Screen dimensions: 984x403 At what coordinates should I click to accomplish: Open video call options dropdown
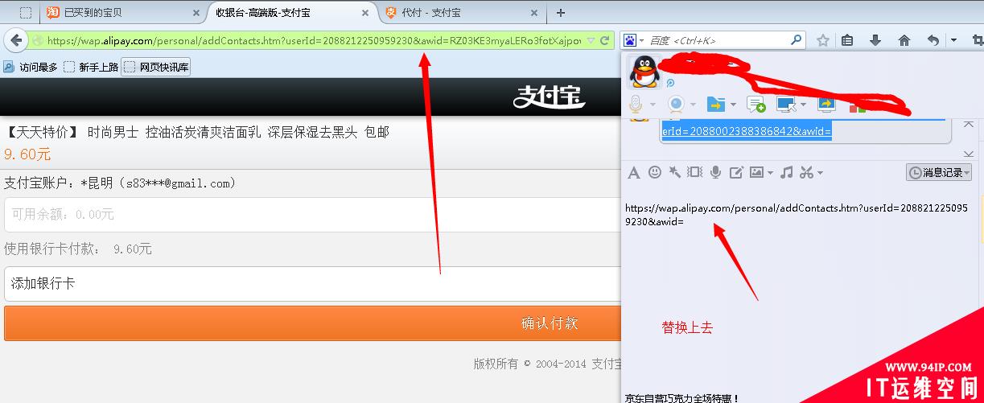click(693, 105)
